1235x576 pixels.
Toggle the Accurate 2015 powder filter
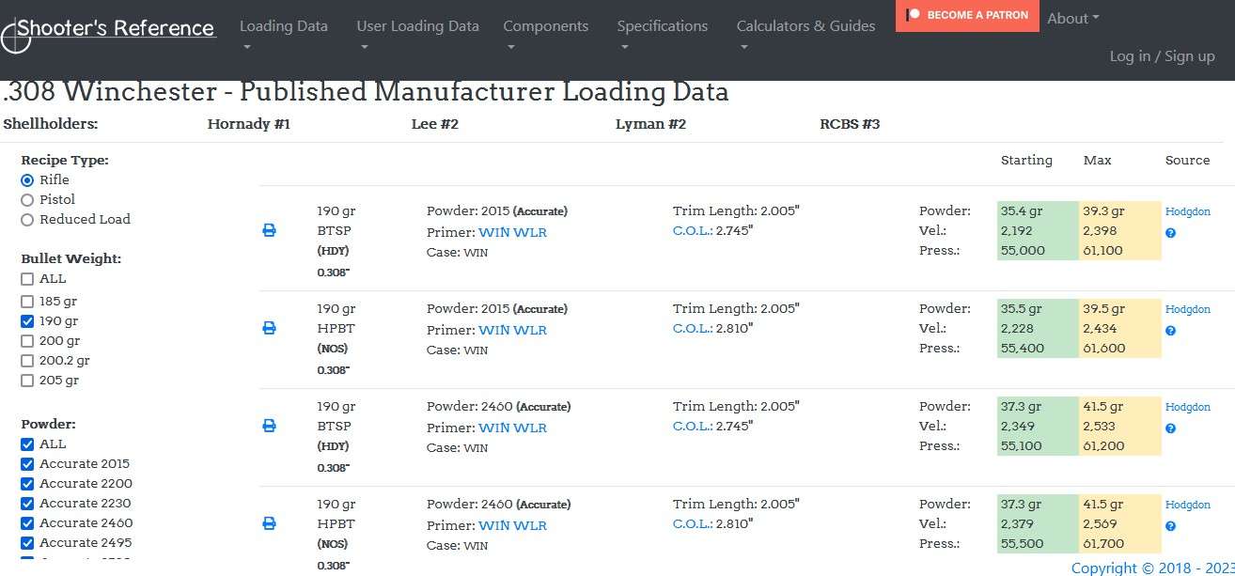(x=27, y=463)
